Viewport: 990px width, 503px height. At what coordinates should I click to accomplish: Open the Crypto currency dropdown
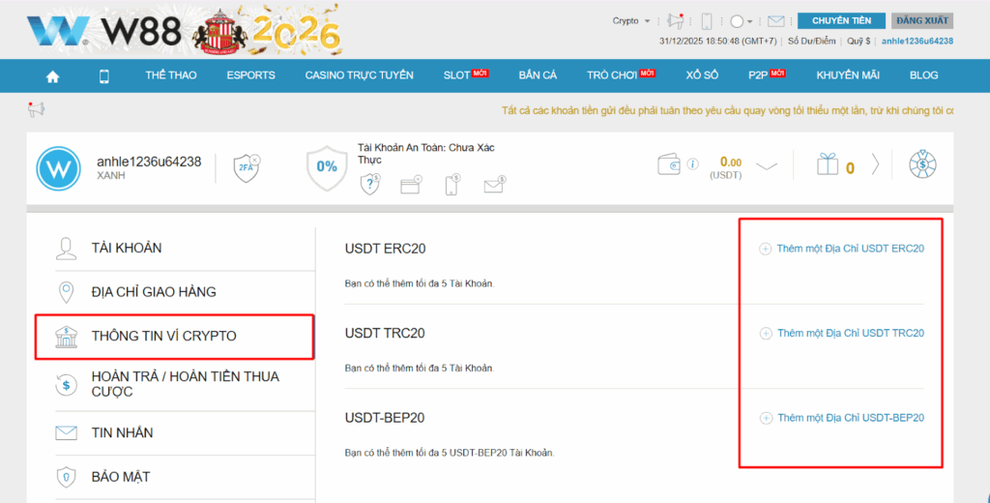631,20
